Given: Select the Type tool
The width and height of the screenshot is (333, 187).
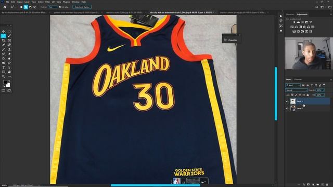Looking at the screenshot, I should coord(4,68).
